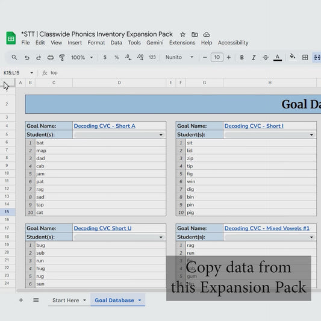This screenshot has width=321, height=321.
Task: Open Decoding CVC - Short A link
Action: tap(104, 126)
